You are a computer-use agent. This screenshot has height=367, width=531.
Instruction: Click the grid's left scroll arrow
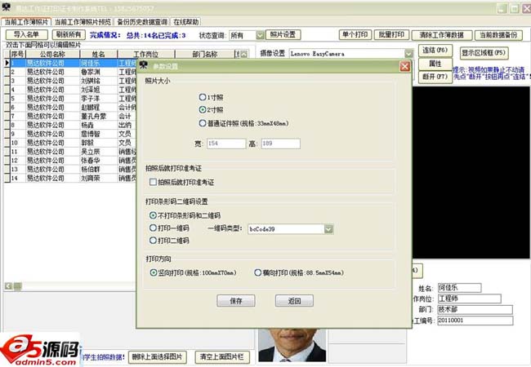pos(8,286)
